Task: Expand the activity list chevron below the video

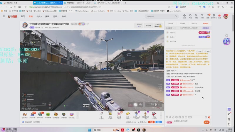Action: [78, 115]
